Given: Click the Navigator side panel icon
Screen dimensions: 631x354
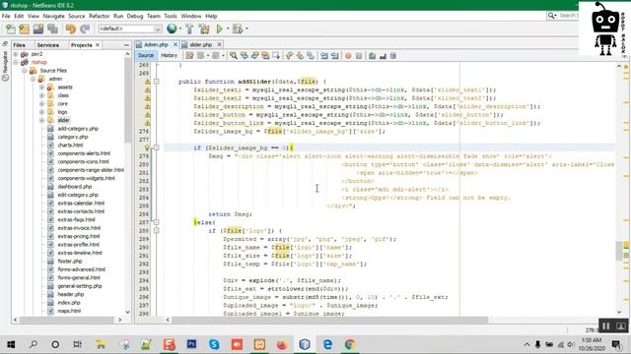Looking at the screenshot, I should pyautogui.click(x=5, y=66).
